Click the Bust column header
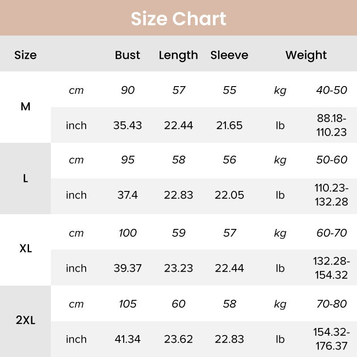 coord(128,55)
